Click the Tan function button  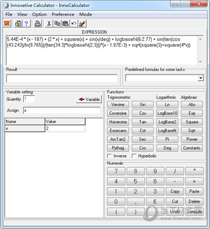coord(143,122)
